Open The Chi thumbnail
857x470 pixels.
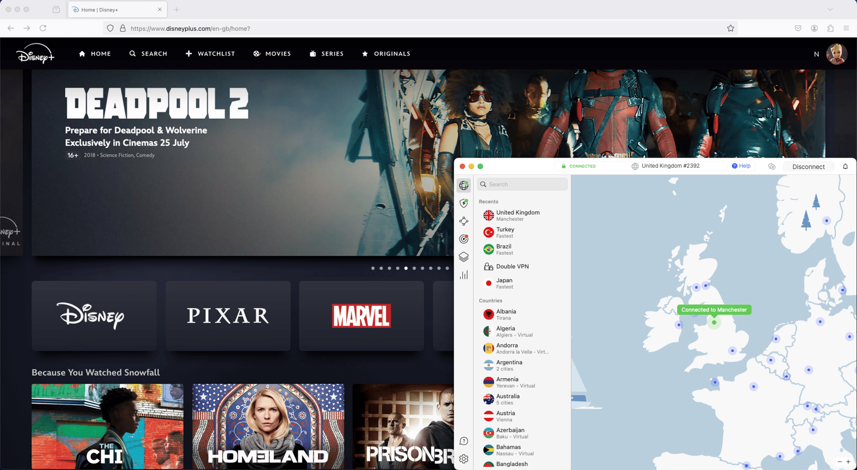pos(107,427)
